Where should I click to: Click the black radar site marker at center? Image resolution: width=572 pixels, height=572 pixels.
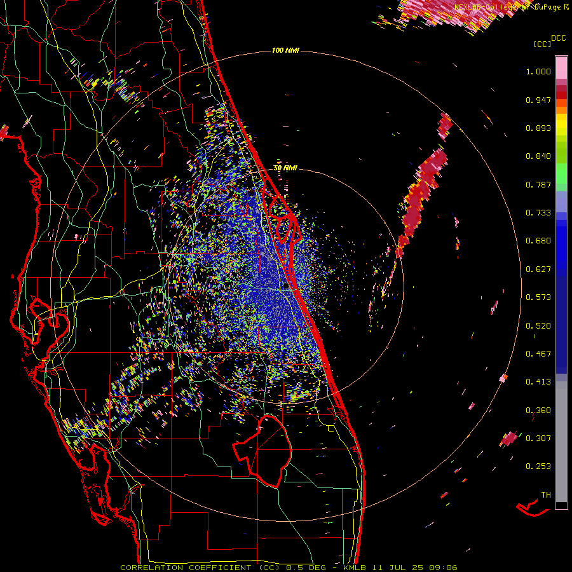coord(287,286)
